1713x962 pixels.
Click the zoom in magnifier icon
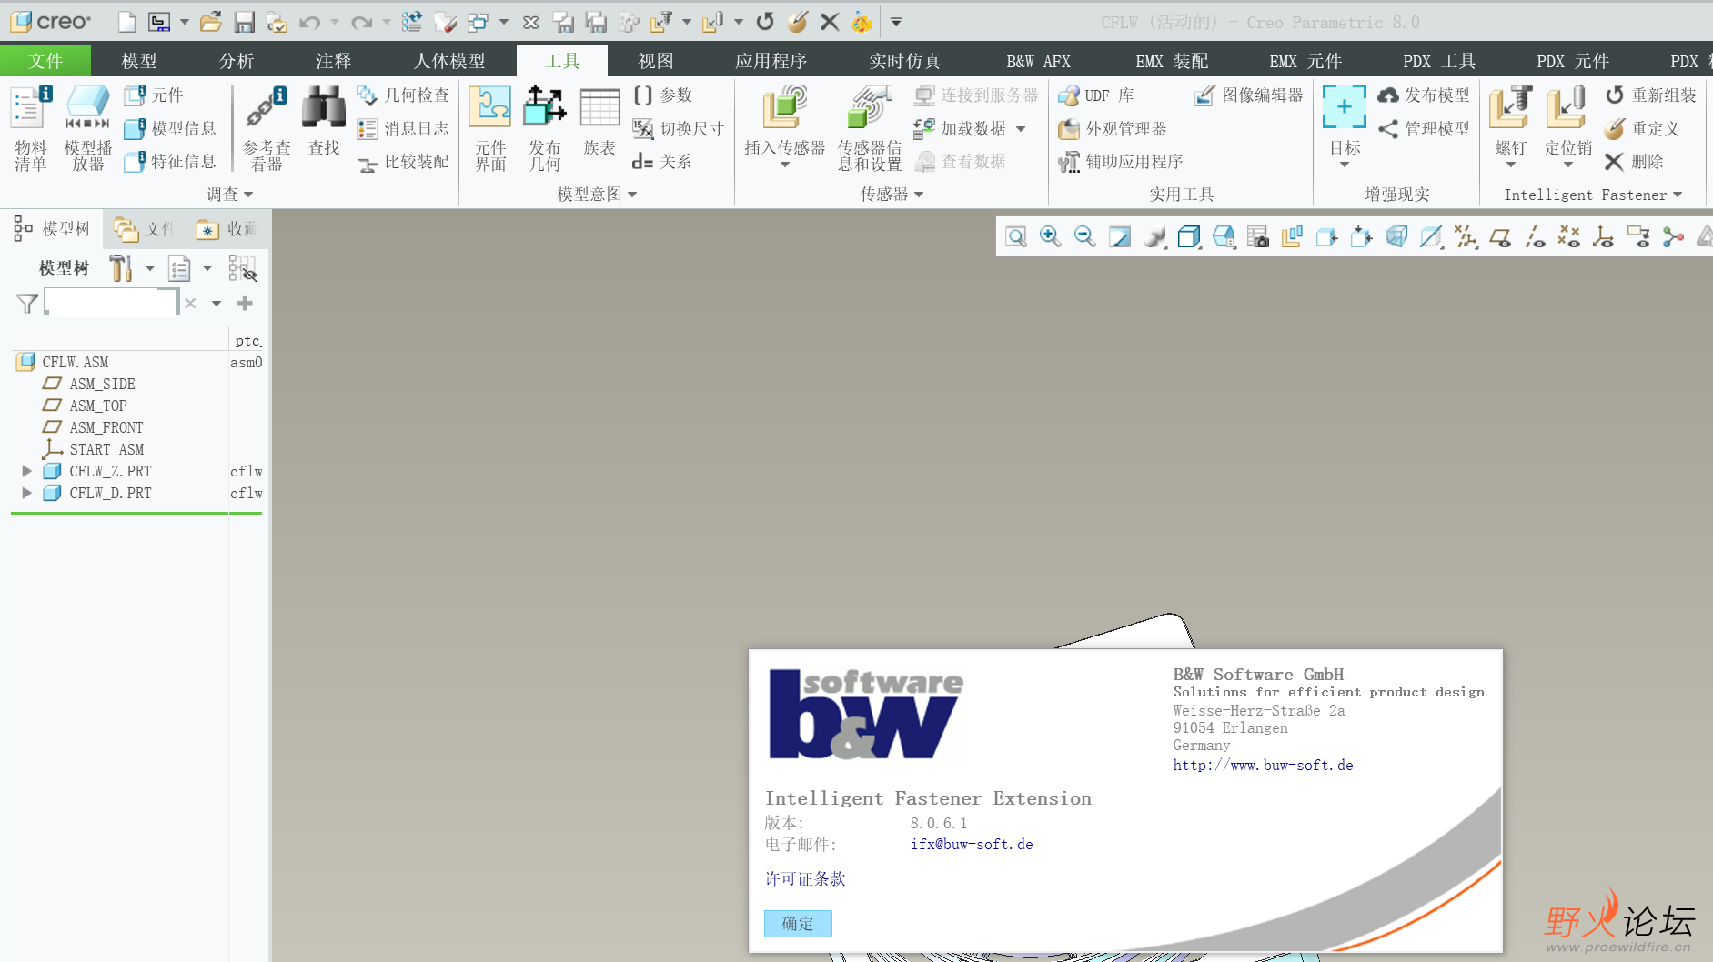click(x=1050, y=237)
